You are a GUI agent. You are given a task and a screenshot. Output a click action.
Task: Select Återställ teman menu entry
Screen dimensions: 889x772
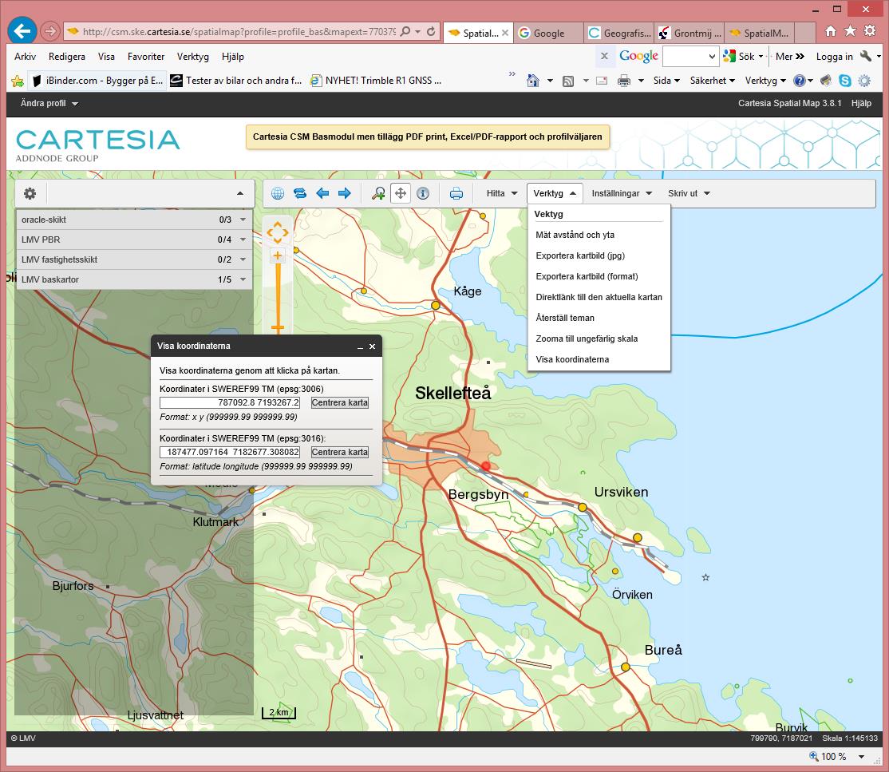point(565,318)
